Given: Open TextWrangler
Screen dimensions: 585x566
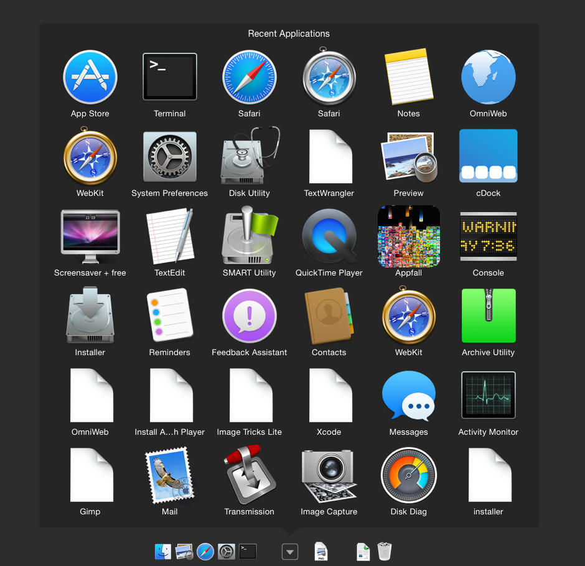Looking at the screenshot, I should [330, 157].
